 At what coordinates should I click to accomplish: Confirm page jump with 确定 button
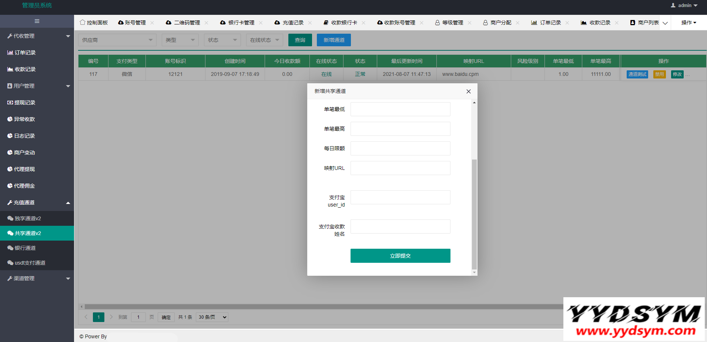pos(166,317)
